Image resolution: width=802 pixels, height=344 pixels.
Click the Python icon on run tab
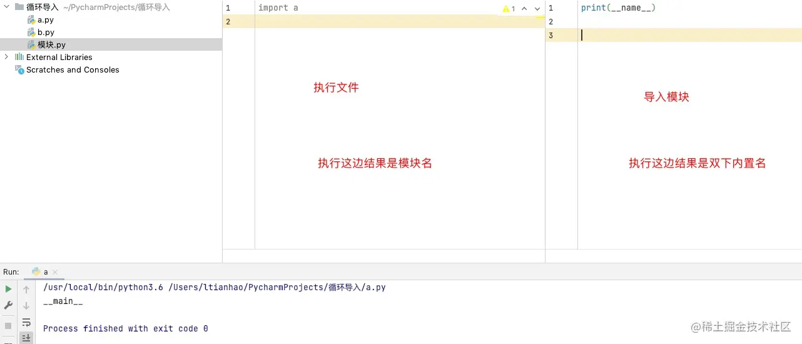[36, 272]
